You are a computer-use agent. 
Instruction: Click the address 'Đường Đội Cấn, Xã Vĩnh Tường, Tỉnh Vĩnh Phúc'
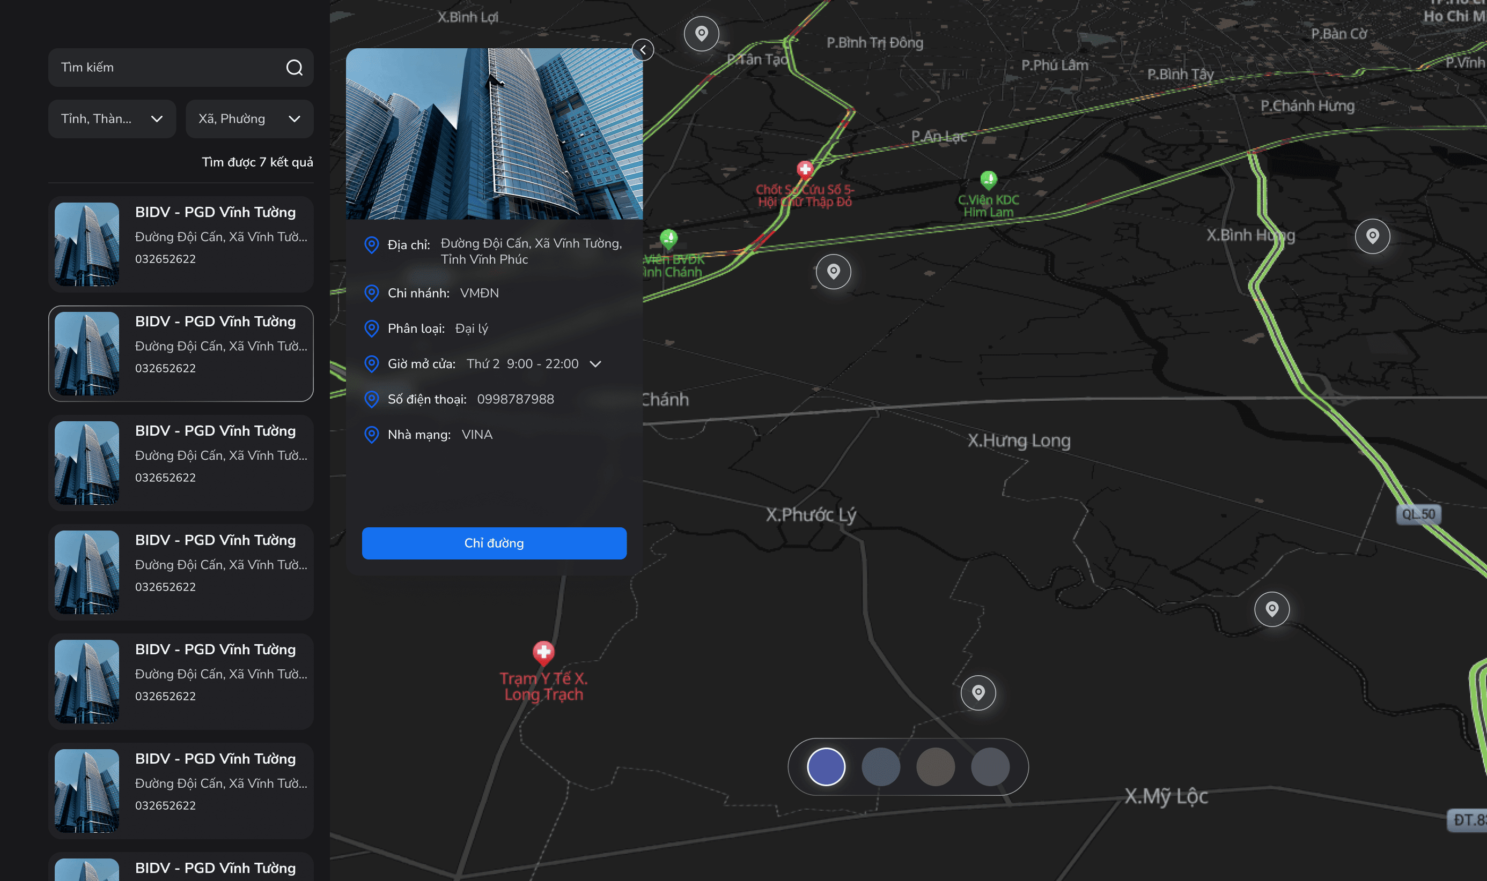pyautogui.click(x=532, y=251)
